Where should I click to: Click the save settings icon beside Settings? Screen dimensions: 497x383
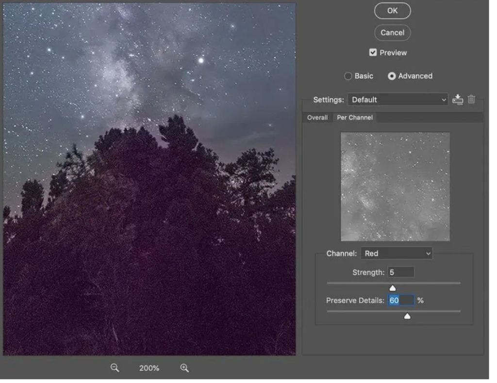(457, 100)
